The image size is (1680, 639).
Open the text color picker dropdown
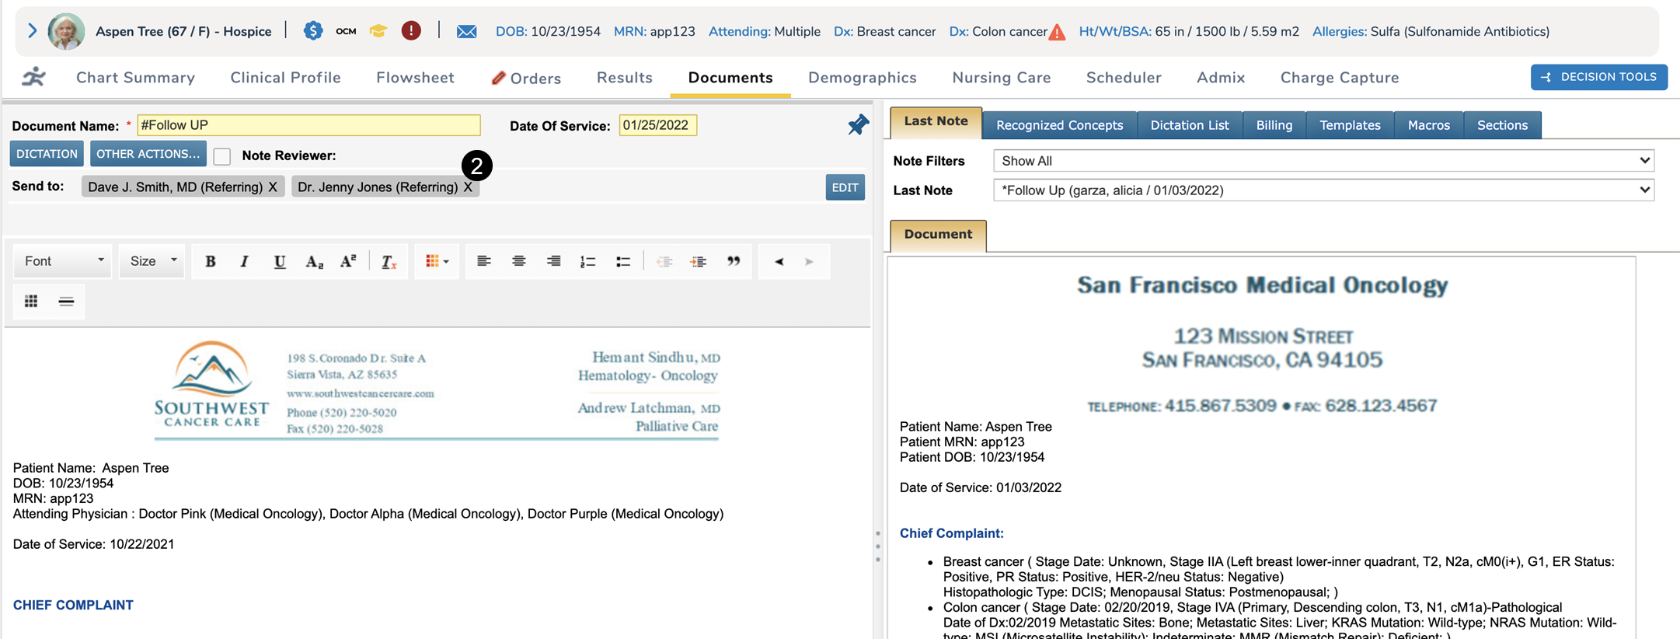437,262
